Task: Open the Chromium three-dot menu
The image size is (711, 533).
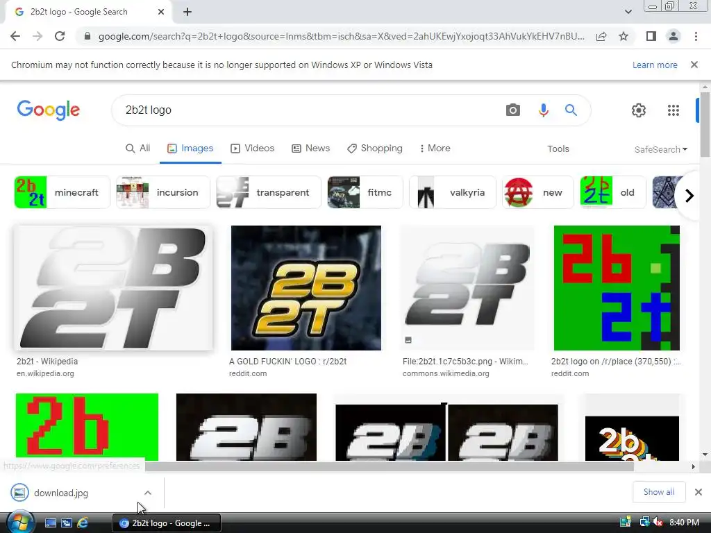Action: click(696, 36)
